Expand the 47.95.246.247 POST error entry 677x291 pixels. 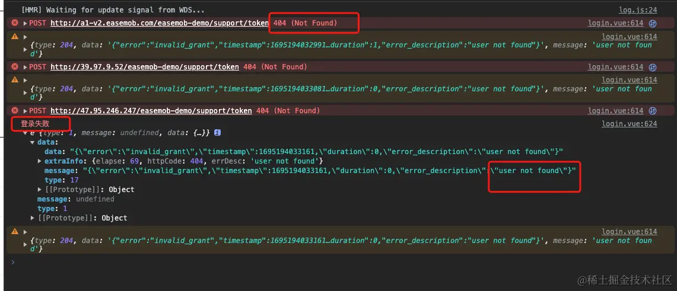[25, 111]
